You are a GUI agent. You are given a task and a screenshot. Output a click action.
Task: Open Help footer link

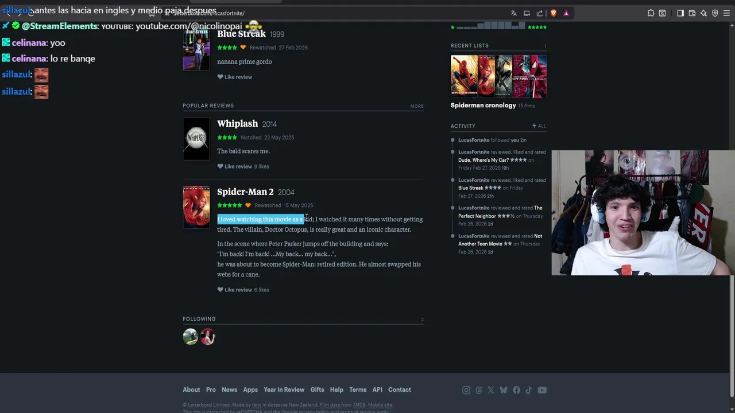click(x=336, y=389)
